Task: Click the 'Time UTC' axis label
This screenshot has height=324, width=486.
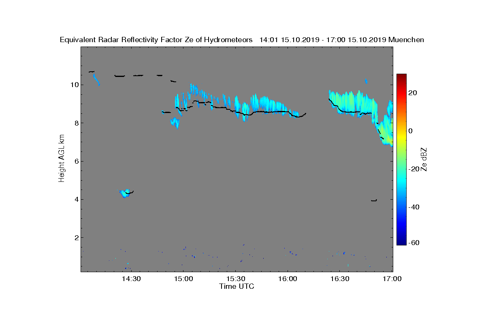Action: (237, 286)
